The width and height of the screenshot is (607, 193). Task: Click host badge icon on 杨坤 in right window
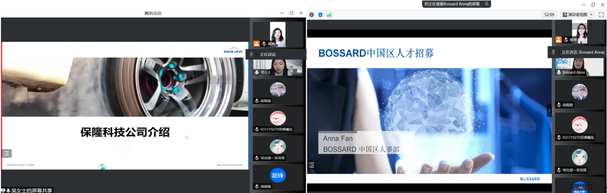coord(558,40)
